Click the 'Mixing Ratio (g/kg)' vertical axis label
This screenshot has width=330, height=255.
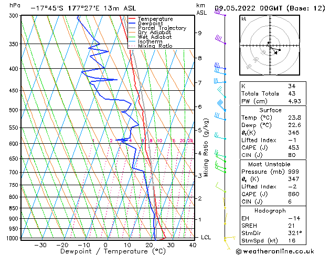click(206, 147)
